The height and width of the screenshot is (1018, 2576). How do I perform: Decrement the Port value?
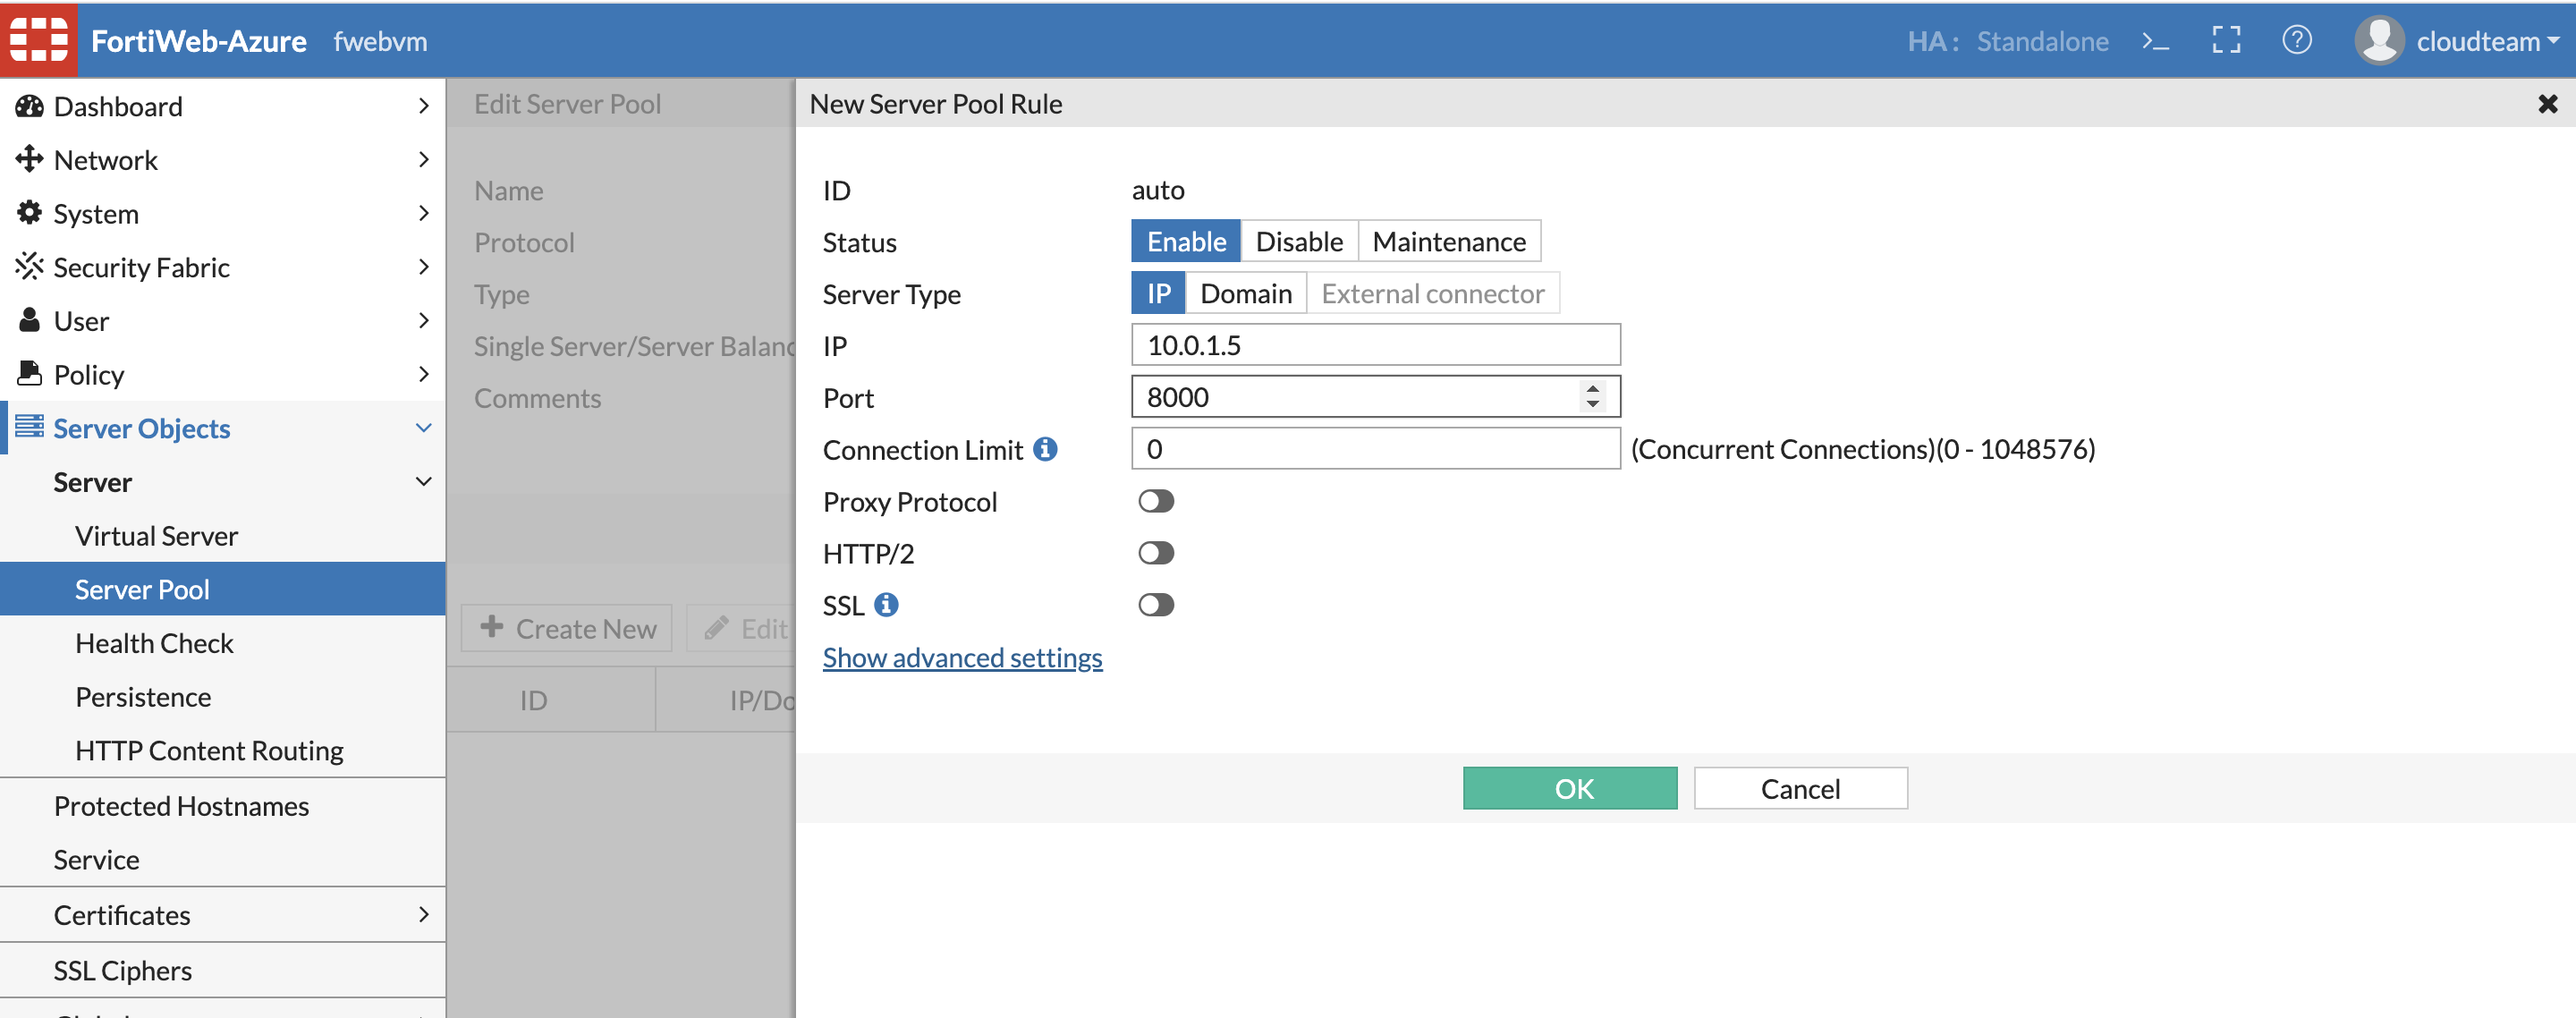[x=1592, y=404]
